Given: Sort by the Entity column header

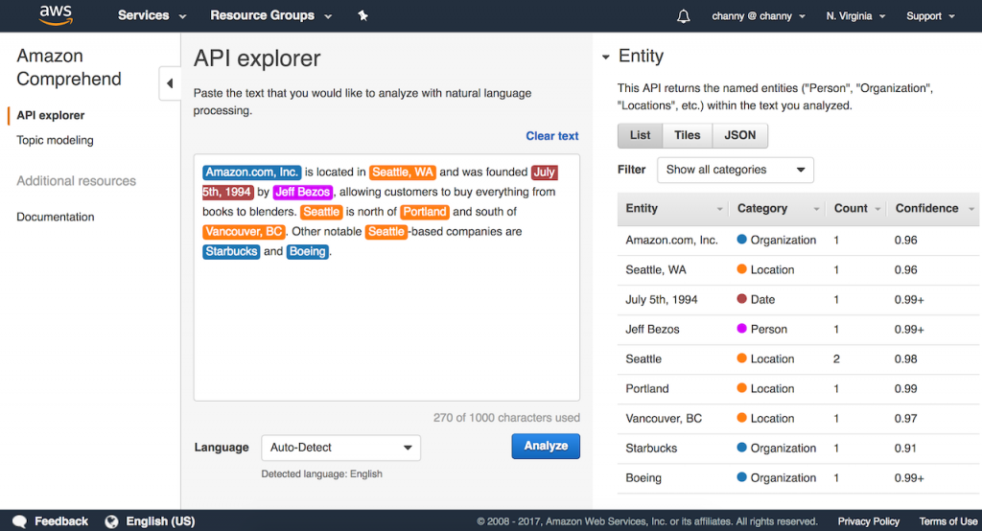Looking at the screenshot, I should coord(673,209).
